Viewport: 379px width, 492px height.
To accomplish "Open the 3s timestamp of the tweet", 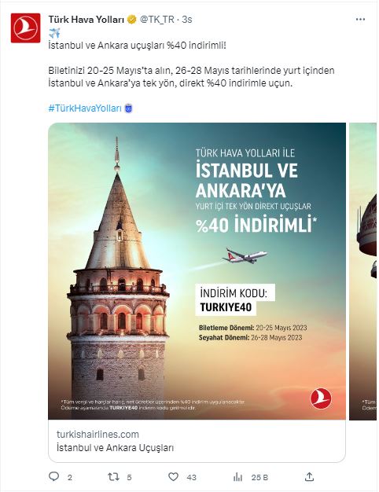I will pos(187,20).
